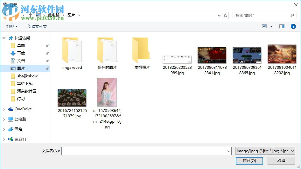301x169 pixels.
Task: Click the refresh icon in address bar
Action: coord(226,15)
